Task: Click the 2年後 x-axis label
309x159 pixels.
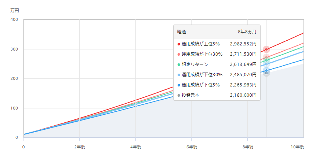Action: click(79, 147)
